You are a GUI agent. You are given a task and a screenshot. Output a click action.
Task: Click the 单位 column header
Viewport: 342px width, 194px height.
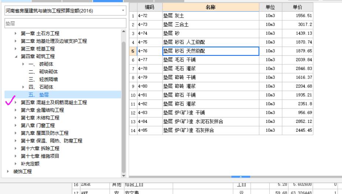coord(270,7)
